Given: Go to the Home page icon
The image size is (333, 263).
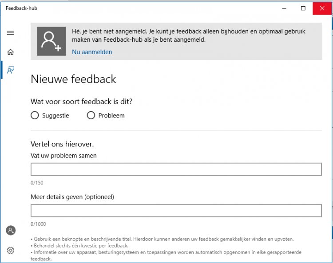Looking at the screenshot, I should tap(11, 52).
